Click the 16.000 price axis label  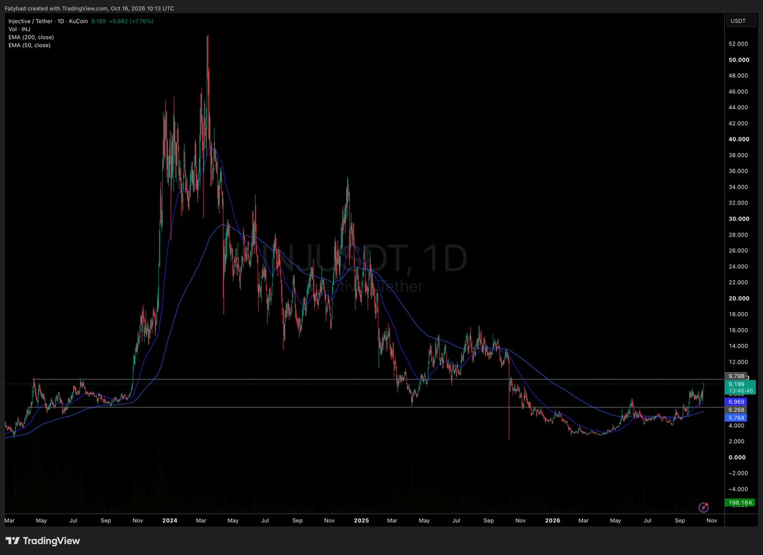click(x=738, y=330)
